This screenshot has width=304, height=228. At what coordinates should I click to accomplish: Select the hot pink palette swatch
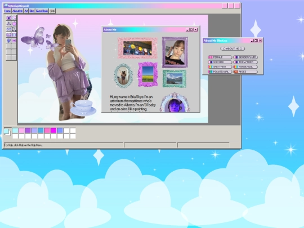coord(47,131)
